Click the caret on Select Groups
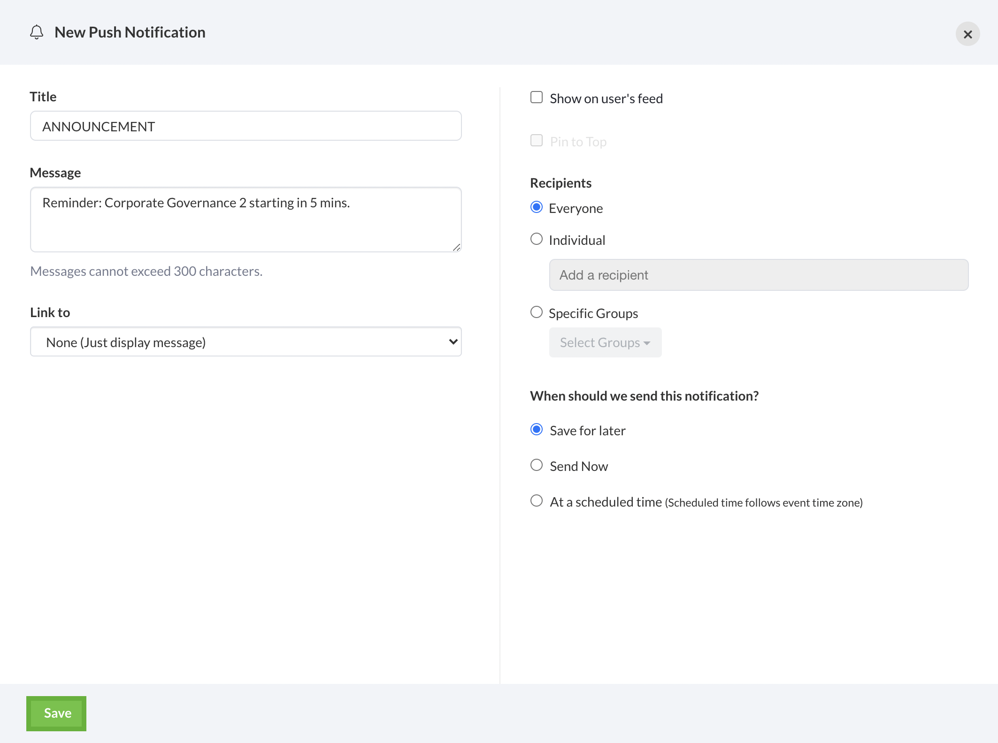Image resolution: width=998 pixels, height=743 pixels. click(x=647, y=343)
